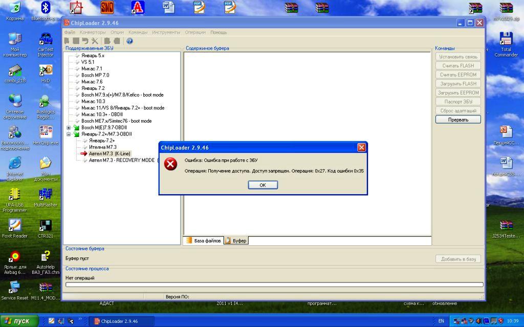Select Ителма M7.3 in the ECU tree
The image size is (524, 327).
103,147
